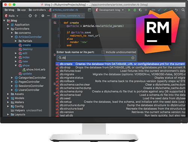The height and width of the screenshot is (142, 188).
Task: Click the controllers breadcrumb
Action: [37, 10]
